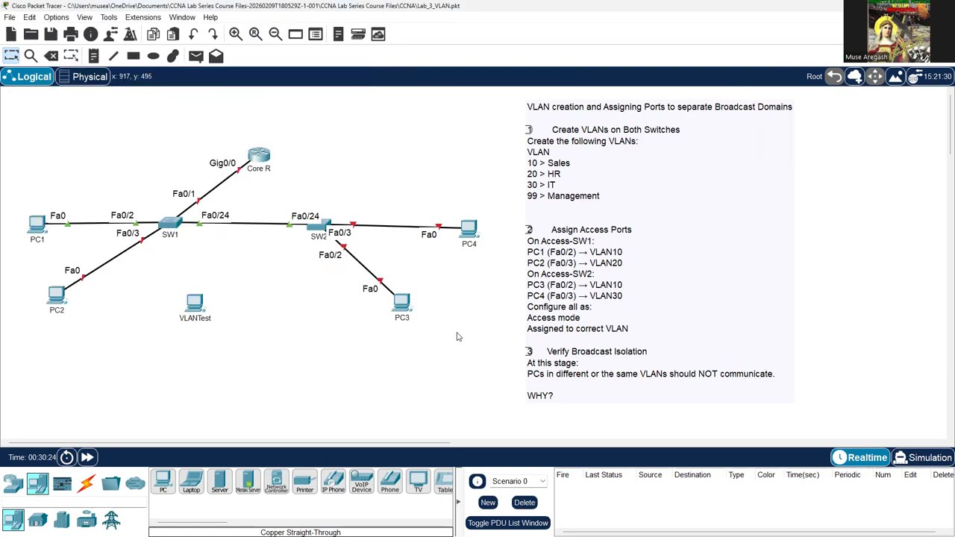Select the Components category
The width and height of the screenshot is (955, 537).
[62, 485]
